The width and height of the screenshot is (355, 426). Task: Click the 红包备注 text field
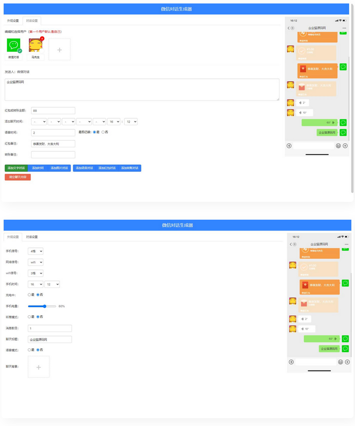[53, 143]
